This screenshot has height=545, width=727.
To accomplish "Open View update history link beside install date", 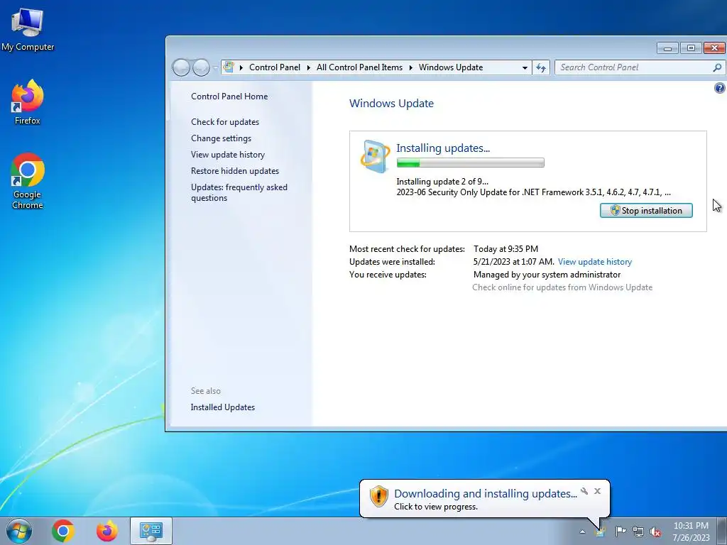I will click(x=595, y=262).
